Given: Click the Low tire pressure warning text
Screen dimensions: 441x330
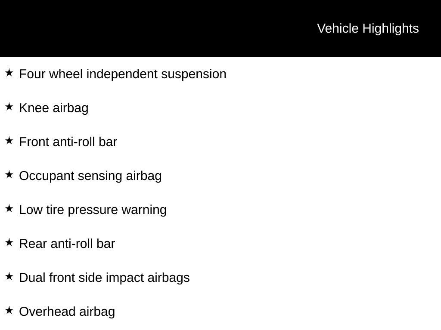Looking at the screenshot, I should (93, 210).
